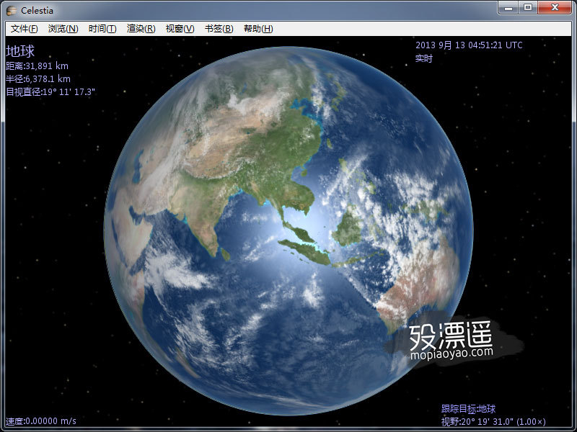Click the 目视直径 19° 11' 17.3" value
Screen dimensions: 577x432
(x=50, y=92)
